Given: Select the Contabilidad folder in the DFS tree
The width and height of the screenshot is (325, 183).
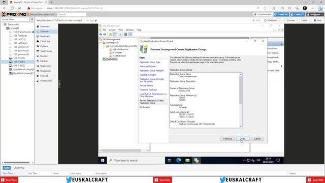Looking at the screenshot, I should 119,56.
